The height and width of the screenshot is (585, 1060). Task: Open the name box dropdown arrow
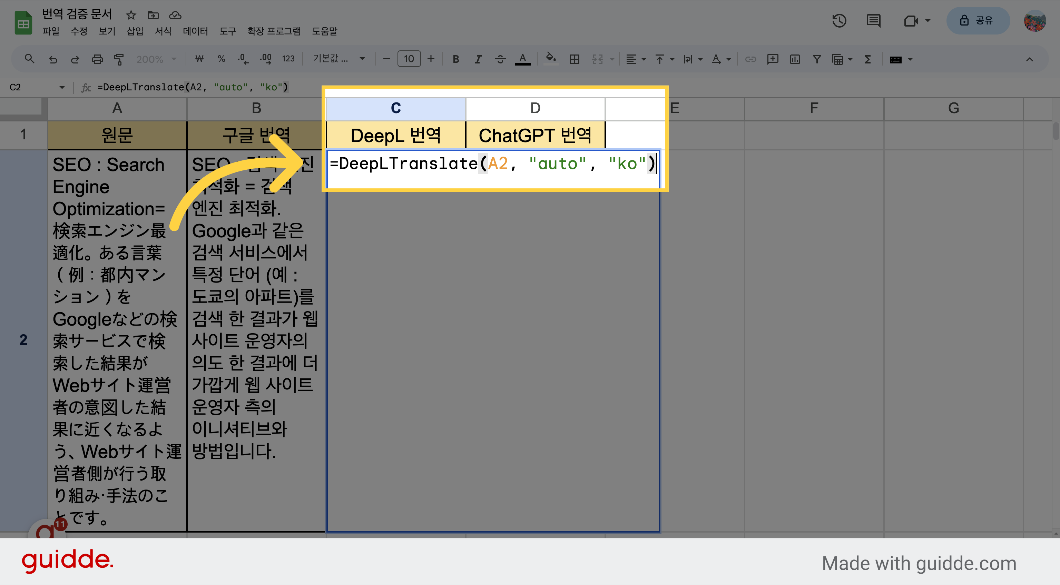tap(62, 87)
